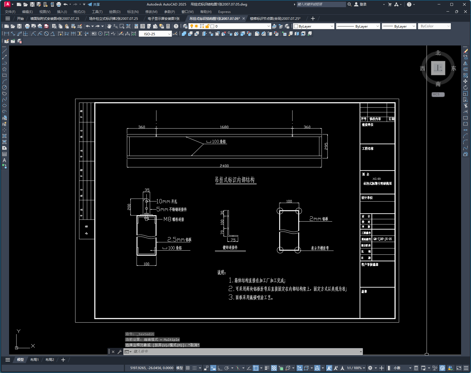
Task: Toggle dynamic input in status bar
Action: pyautogui.click(x=213, y=368)
